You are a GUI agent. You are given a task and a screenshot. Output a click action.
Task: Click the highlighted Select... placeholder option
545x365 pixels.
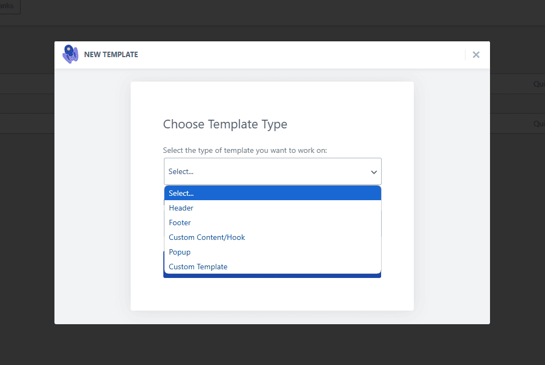click(181, 193)
